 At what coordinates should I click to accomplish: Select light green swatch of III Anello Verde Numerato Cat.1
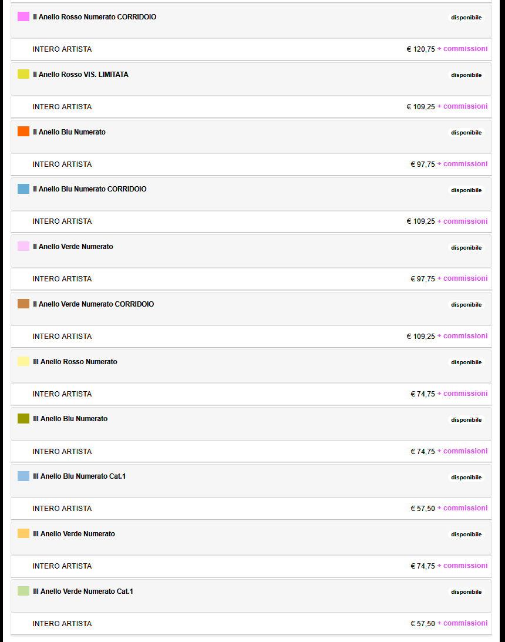point(23,591)
